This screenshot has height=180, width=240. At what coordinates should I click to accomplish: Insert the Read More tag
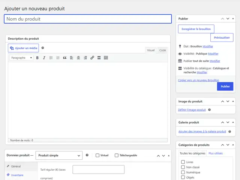coord(99,58)
